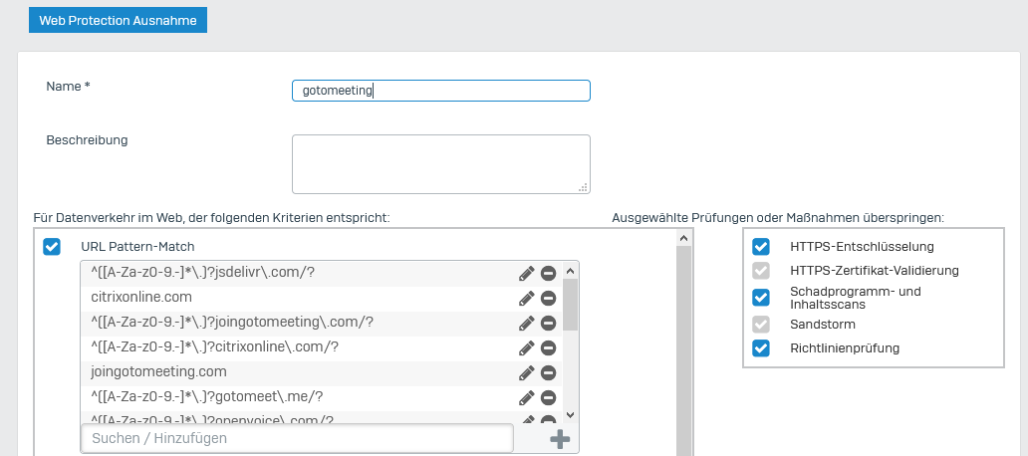Click the Suchen / Hinzufügen search field

coord(297,438)
